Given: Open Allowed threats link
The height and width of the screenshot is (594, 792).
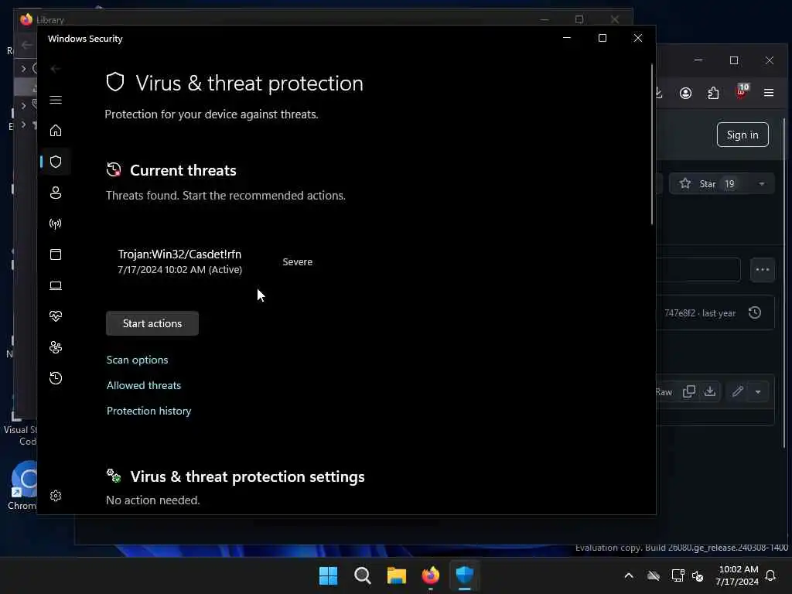Looking at the screenshot, I should [x=144, y=385].
